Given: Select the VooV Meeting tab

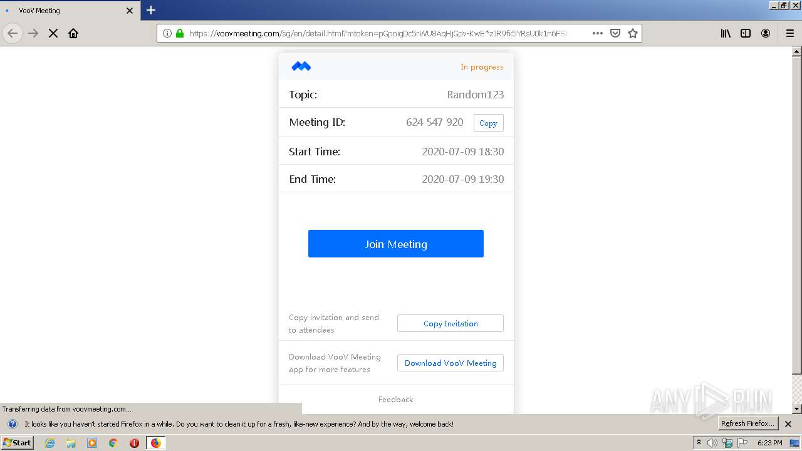Looking at the screenshot, I should pos(70,11).
